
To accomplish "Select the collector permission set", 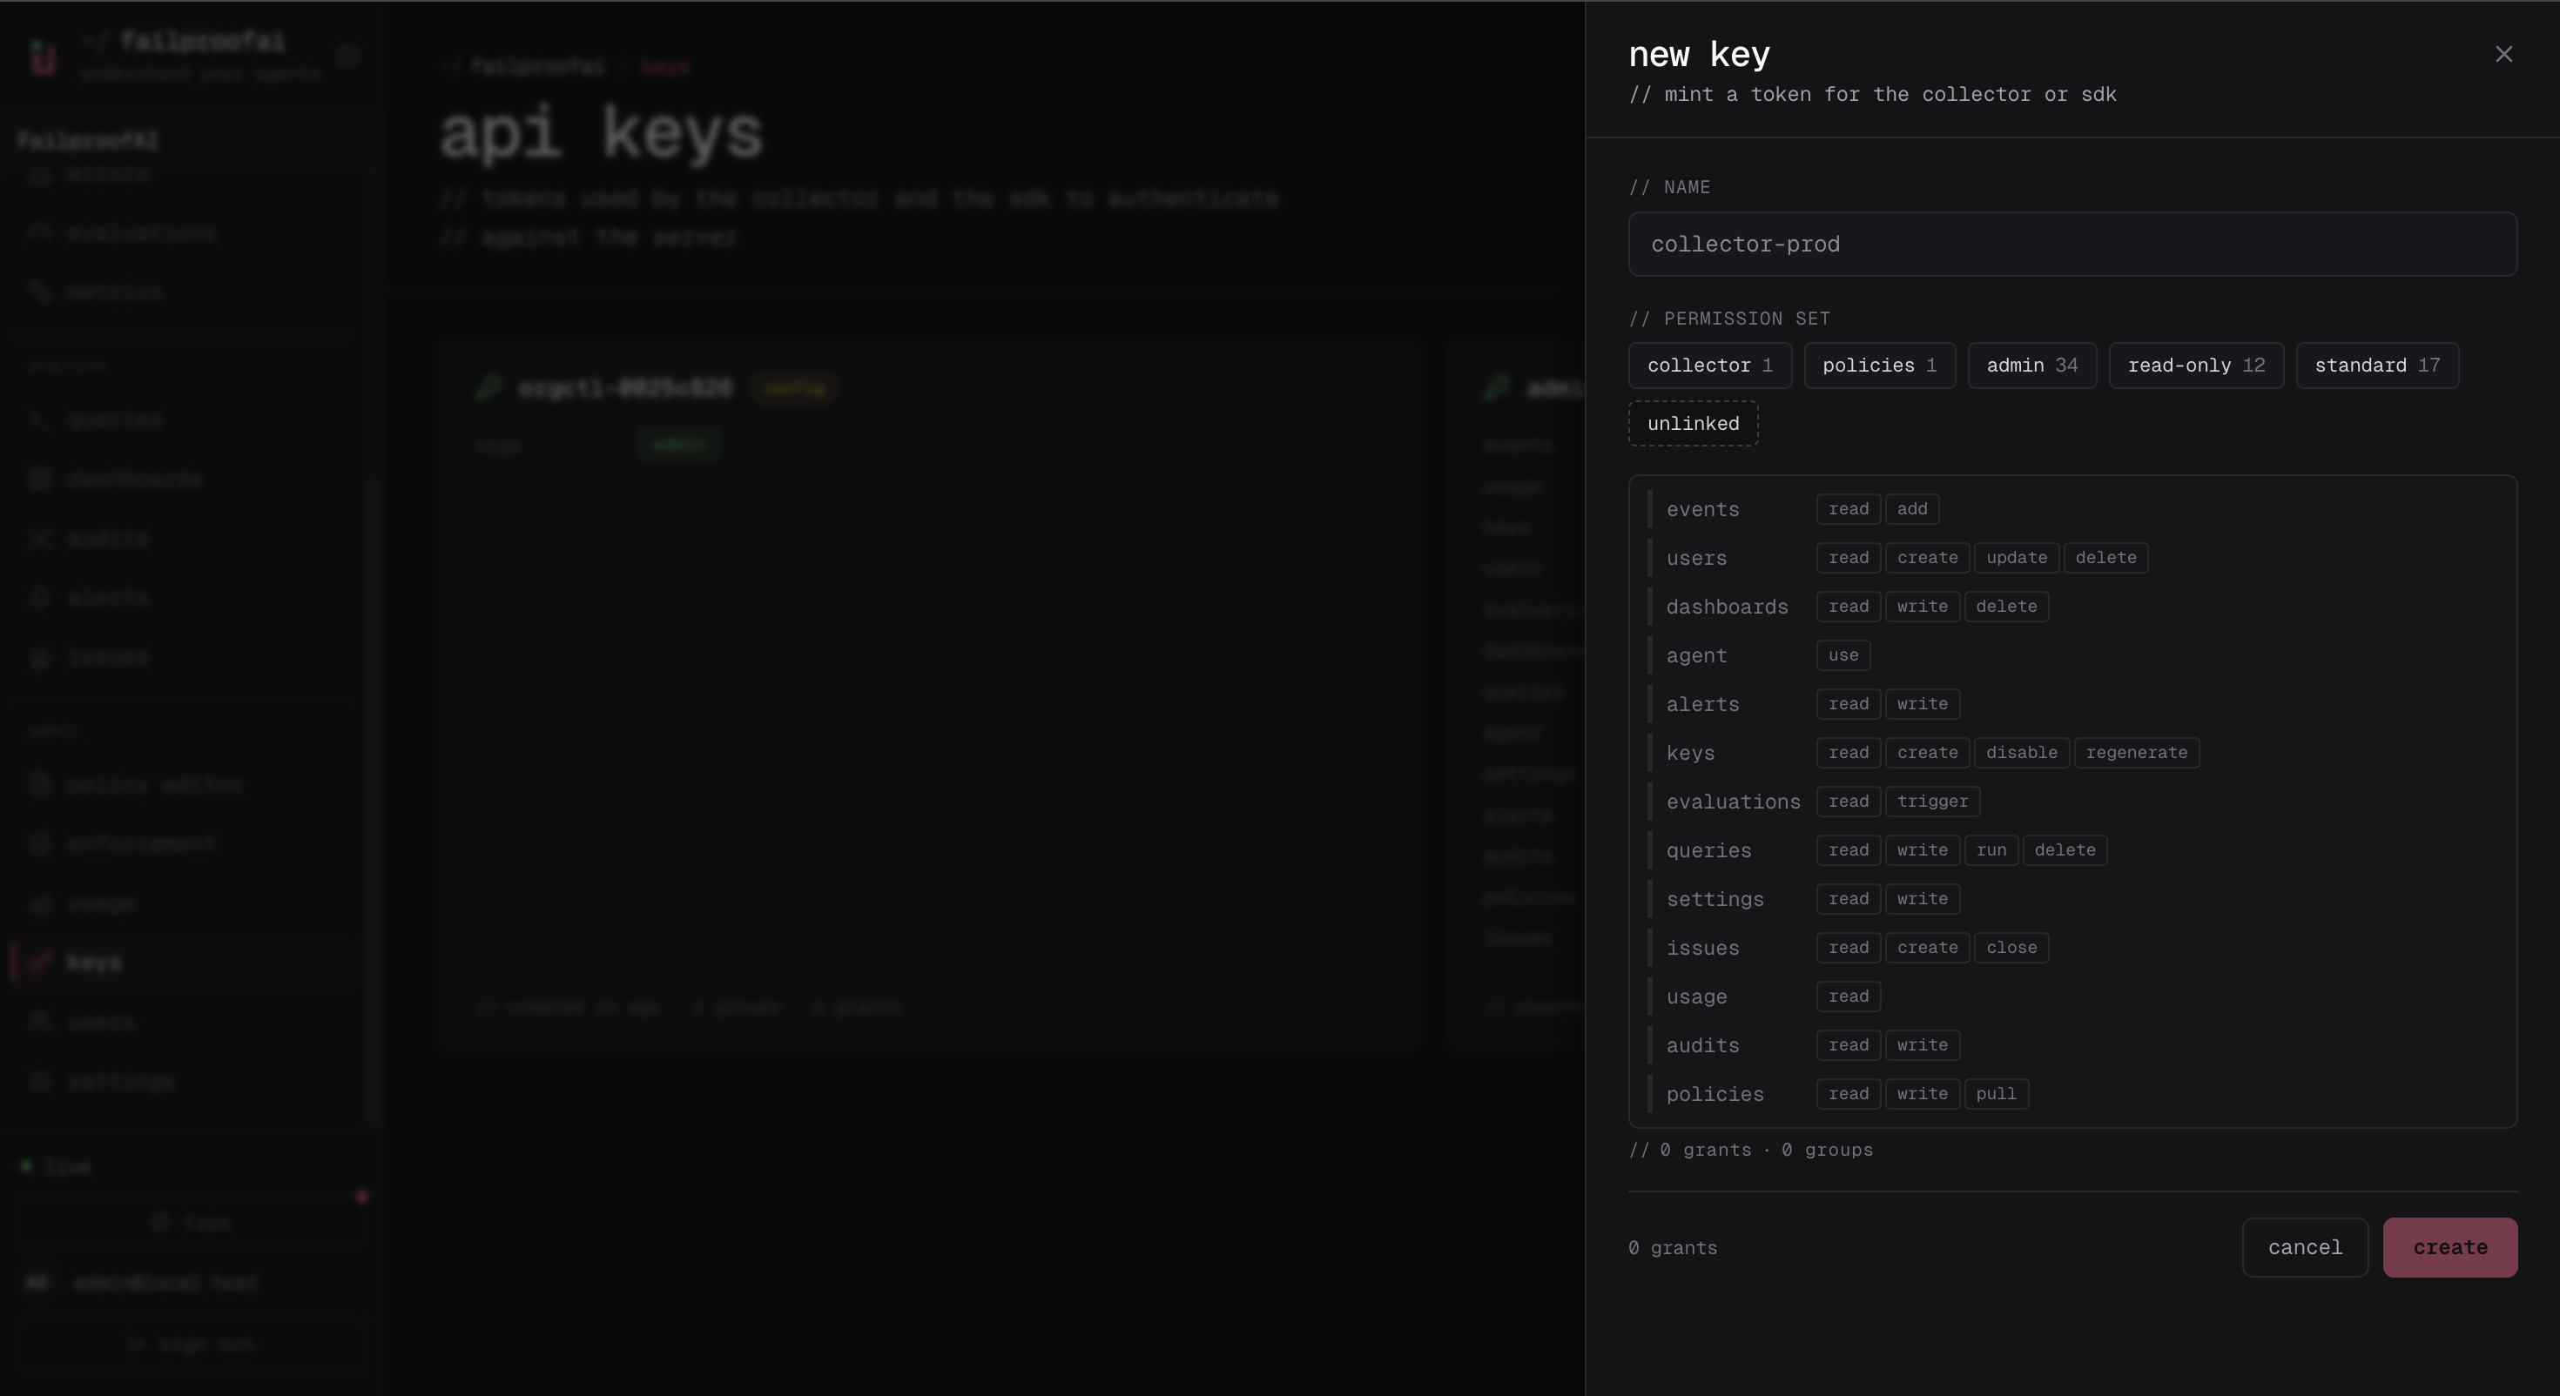I will pos(1709,366).
